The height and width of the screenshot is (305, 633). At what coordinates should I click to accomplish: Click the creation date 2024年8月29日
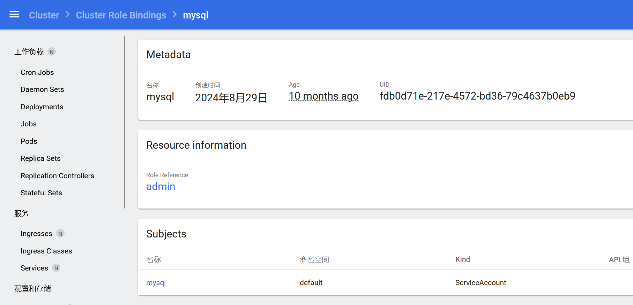point(231,97)
